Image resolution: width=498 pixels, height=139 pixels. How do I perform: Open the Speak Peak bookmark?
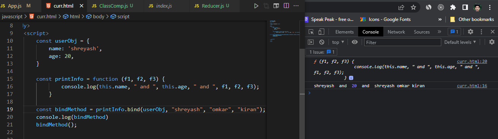click(330, 19)
